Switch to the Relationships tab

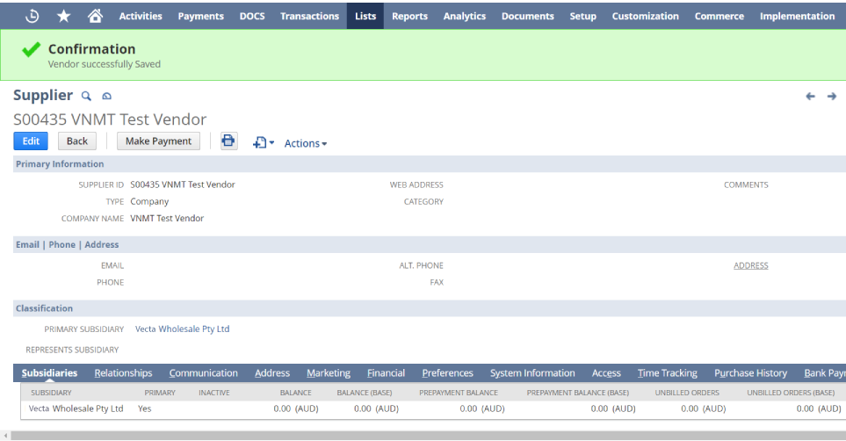coord(123,373)
